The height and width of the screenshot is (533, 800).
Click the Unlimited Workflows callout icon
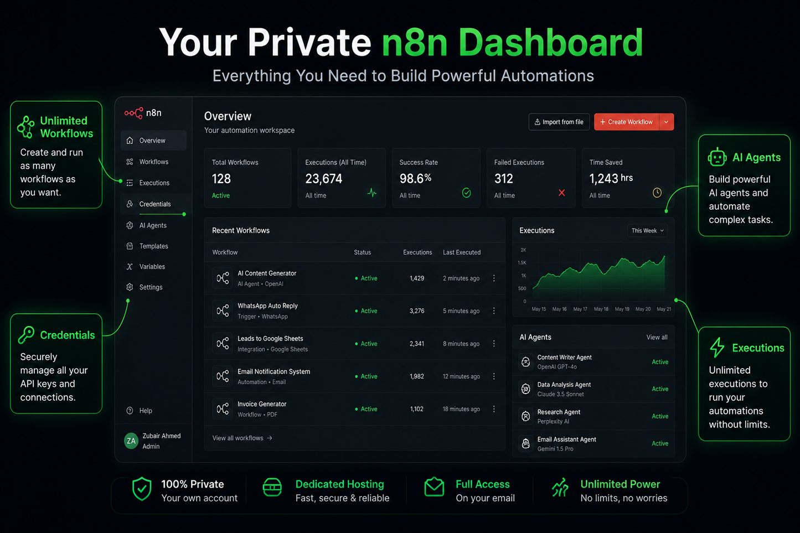click(x=25, y=127)
